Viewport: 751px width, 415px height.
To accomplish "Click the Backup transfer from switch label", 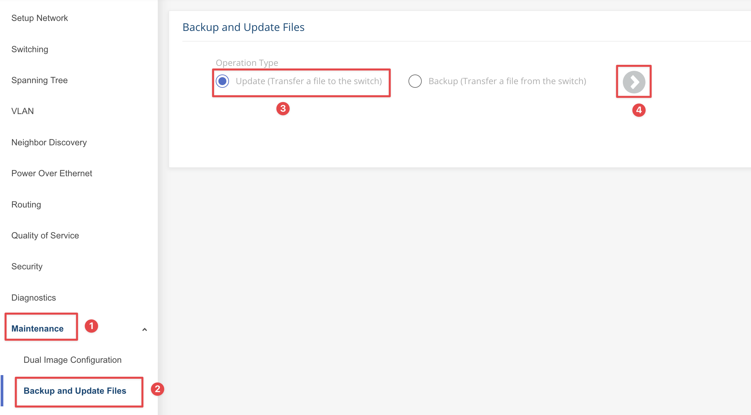I will coord(507,81).
